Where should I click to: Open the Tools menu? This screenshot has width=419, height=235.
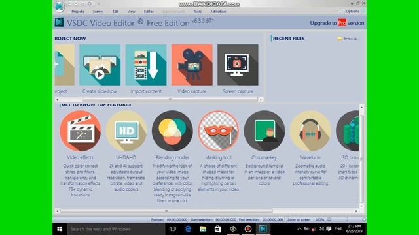tap(198, 12)
